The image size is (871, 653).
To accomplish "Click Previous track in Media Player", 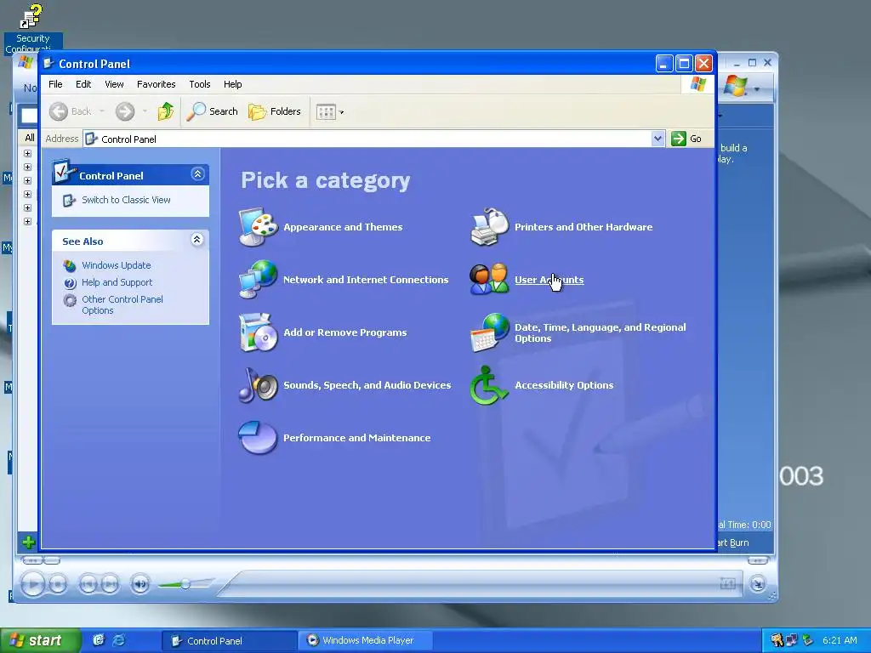I will point(88,583).
